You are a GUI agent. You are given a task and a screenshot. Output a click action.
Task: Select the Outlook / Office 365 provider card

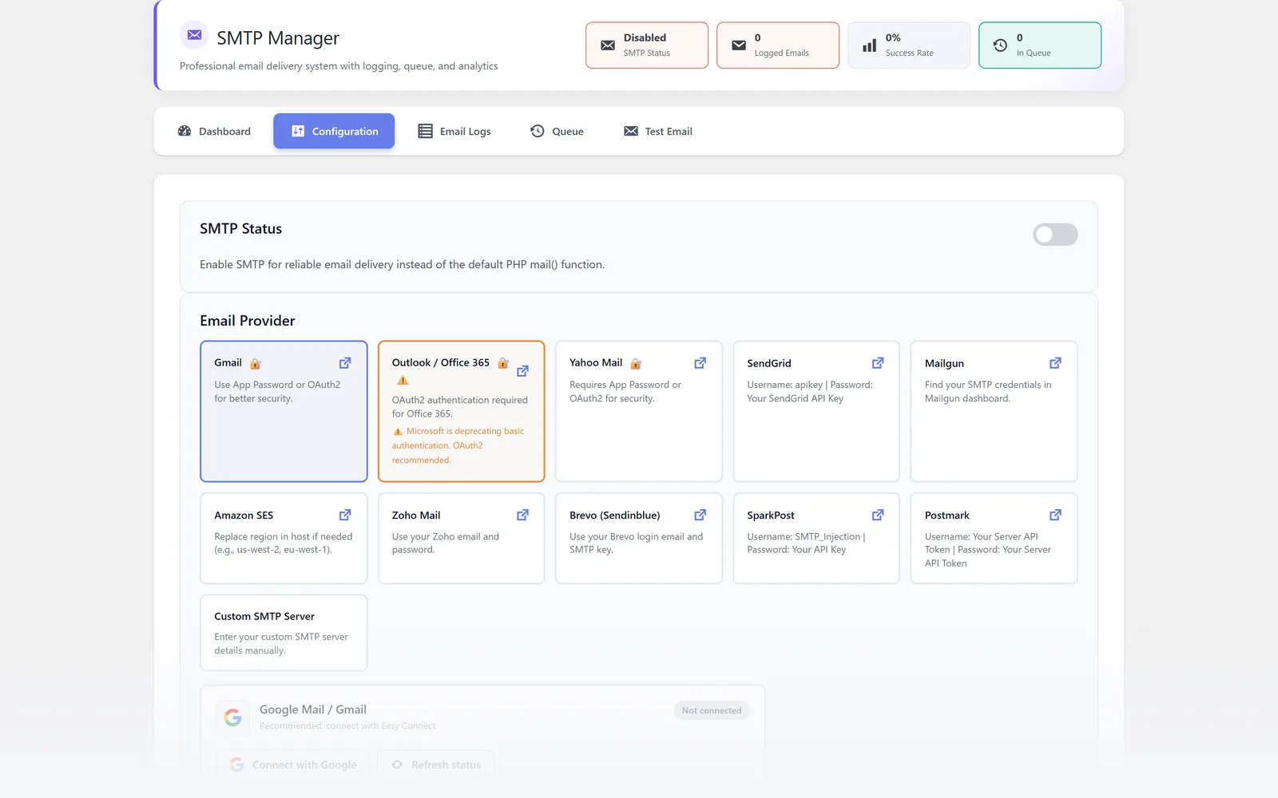[462, 412]
